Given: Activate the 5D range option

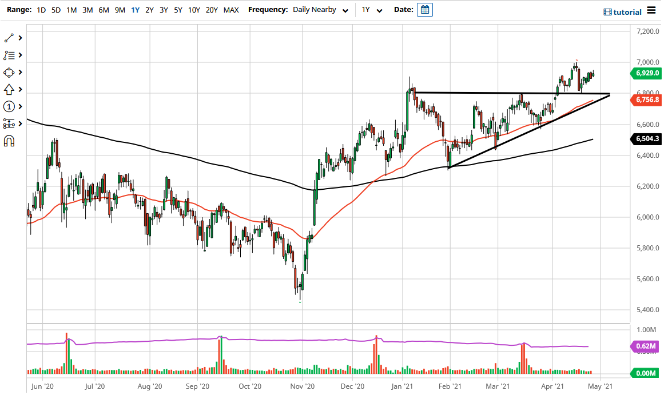Looking at the screenshot, I should tap(56, 10).
